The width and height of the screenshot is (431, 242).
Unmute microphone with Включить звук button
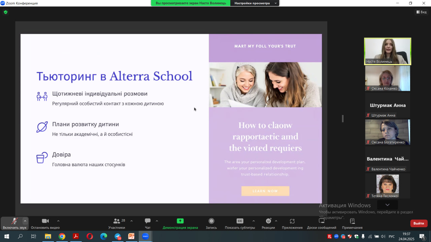pyautogui.click(x=14, y=224)
